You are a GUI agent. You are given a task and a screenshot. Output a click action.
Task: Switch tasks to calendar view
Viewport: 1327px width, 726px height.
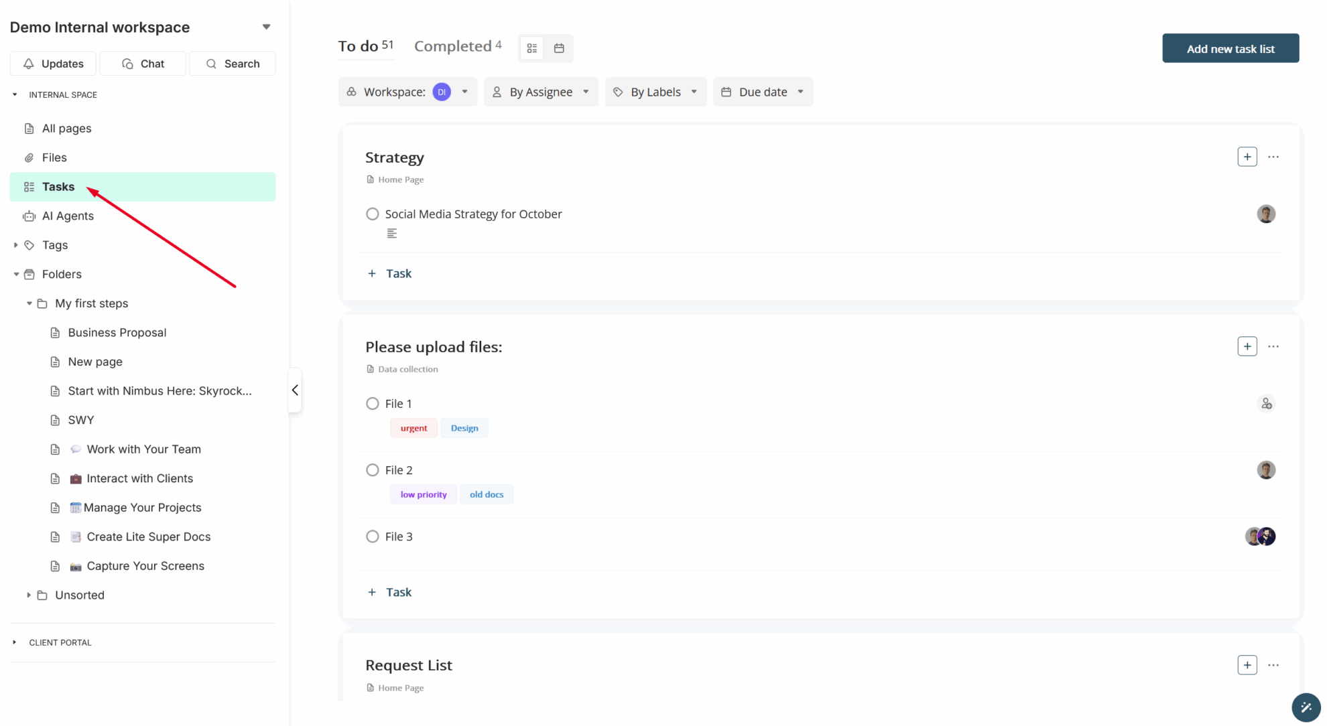(560, 48)
